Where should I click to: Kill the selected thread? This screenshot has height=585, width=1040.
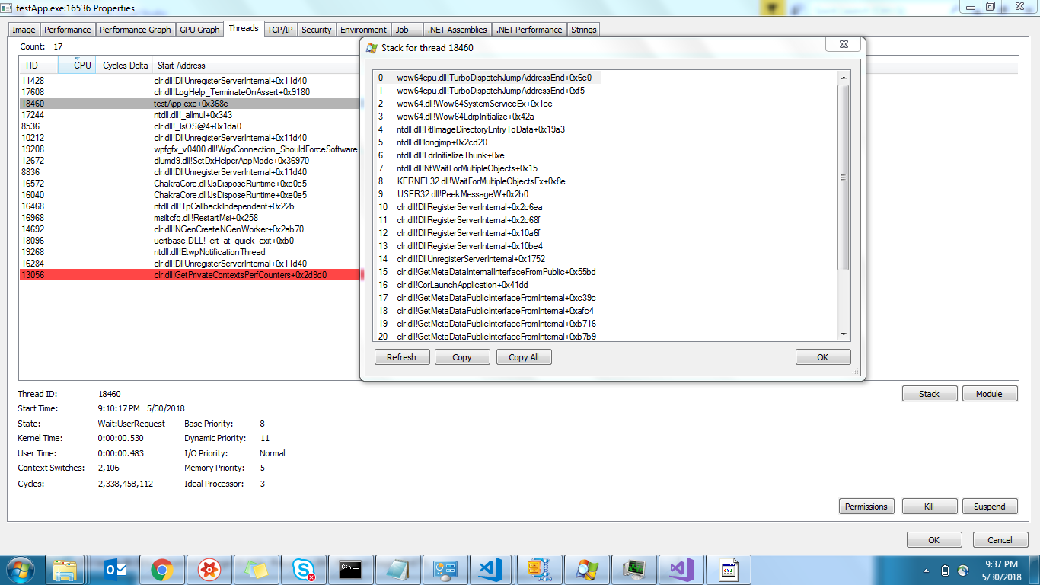pos(930,506)
